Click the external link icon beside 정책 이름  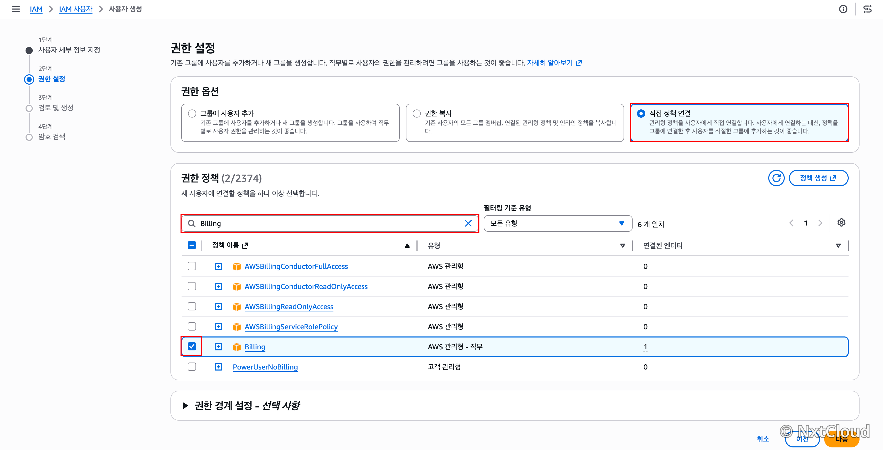point(245,246)
